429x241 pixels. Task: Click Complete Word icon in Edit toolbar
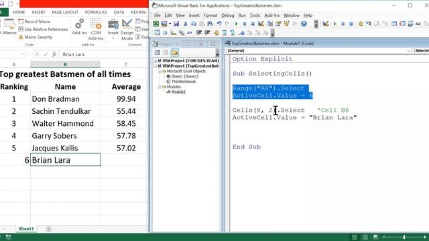coord(189,33)
